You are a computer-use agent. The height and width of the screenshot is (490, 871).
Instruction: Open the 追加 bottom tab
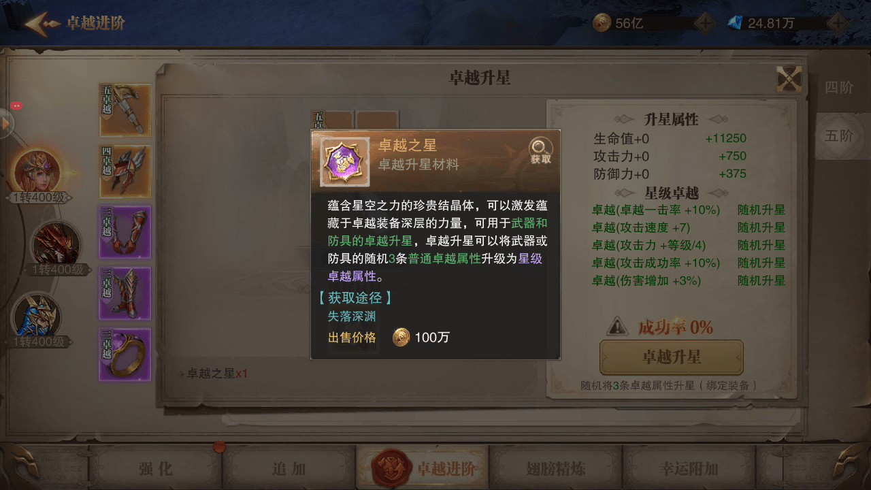289,468
